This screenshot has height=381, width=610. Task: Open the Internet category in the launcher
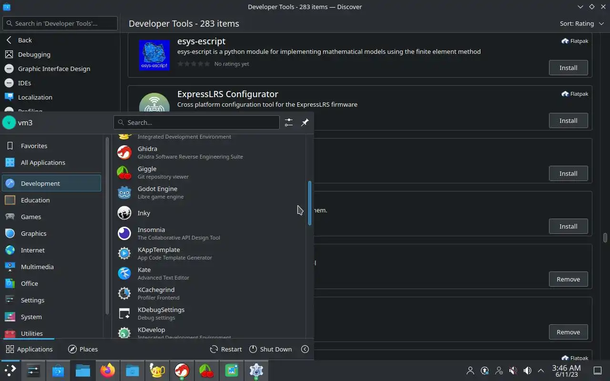pyautogui.click(x=51, y=250)
